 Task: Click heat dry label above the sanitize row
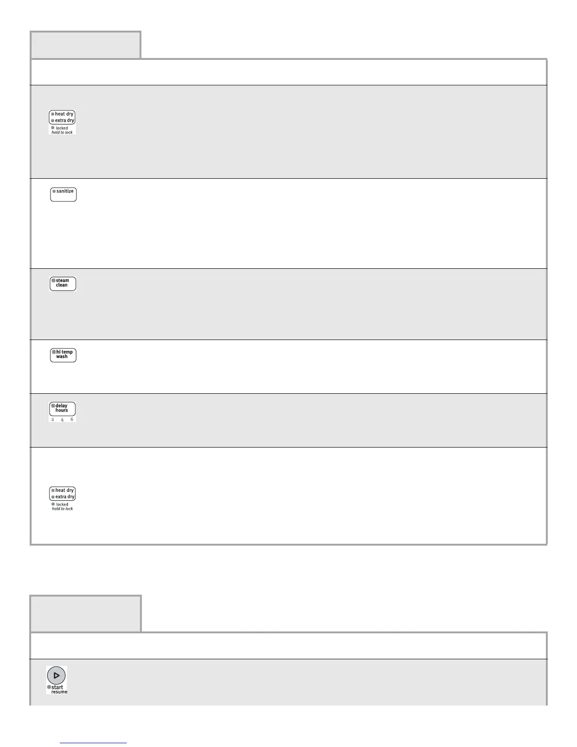[x=64, y=114]
